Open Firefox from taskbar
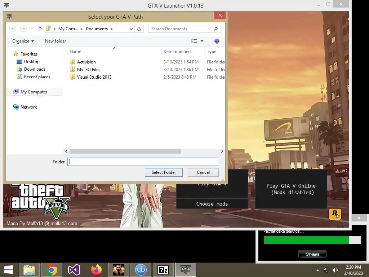This screenshot has height=277, width=369. point(96,270)
